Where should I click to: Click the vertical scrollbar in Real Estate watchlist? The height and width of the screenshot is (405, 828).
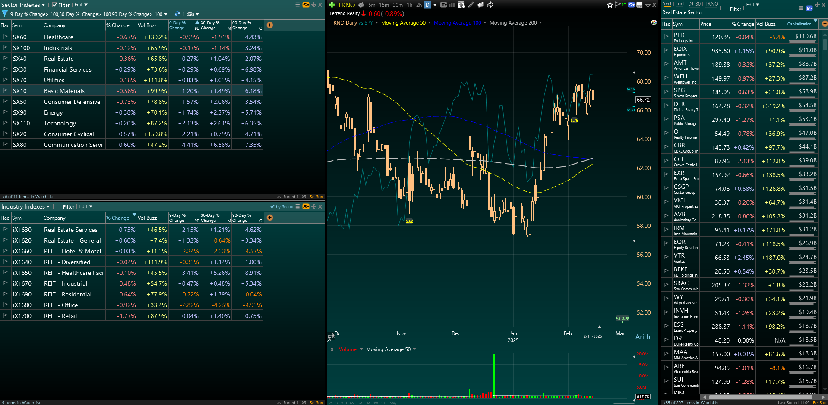(x=825, y=44)
